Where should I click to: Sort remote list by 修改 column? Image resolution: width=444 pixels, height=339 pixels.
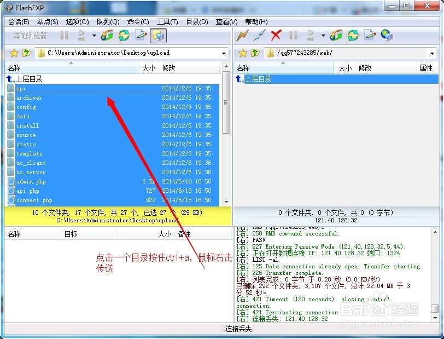pos(385,68)
